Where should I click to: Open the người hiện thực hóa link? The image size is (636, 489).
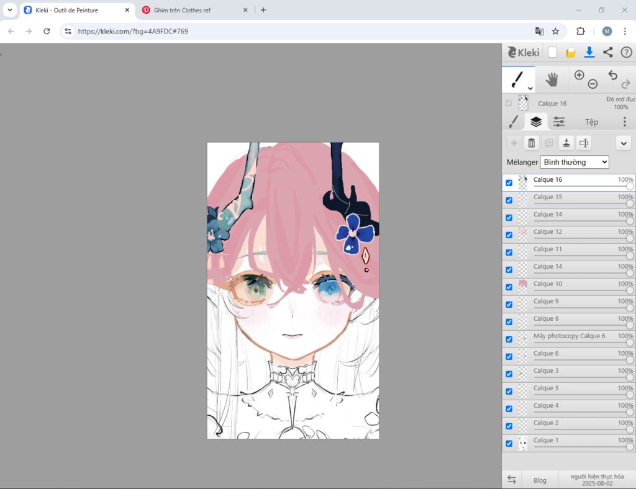pos(597,480)
